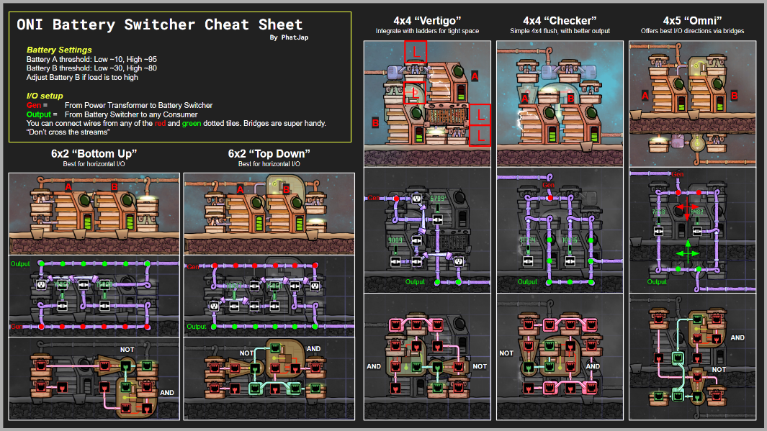The height and width of the screenshot is (431, 767).
Task: Open the Checker build preview image
Action: point(560,104)
